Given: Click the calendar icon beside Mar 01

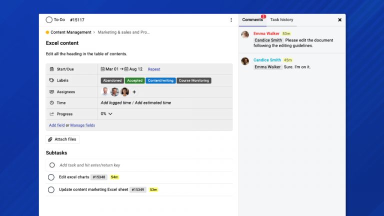Looking at the screenshot, I should [102, 69].
